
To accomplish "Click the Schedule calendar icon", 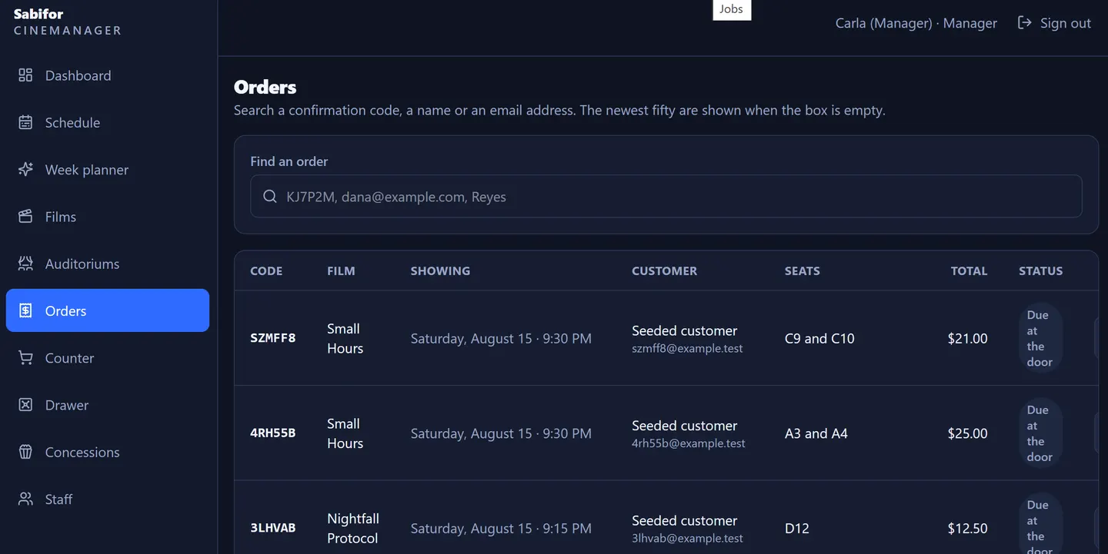I will [25, 122].
